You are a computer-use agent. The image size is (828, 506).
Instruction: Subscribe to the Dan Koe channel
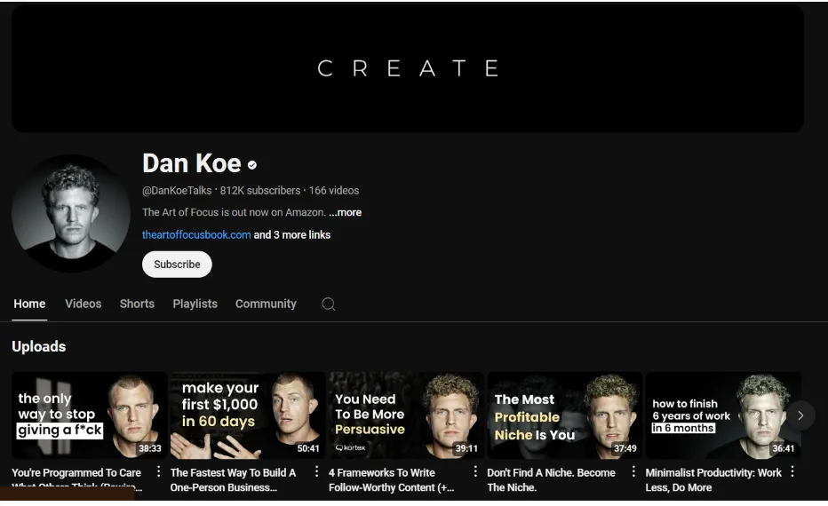[x=177, y=265]
